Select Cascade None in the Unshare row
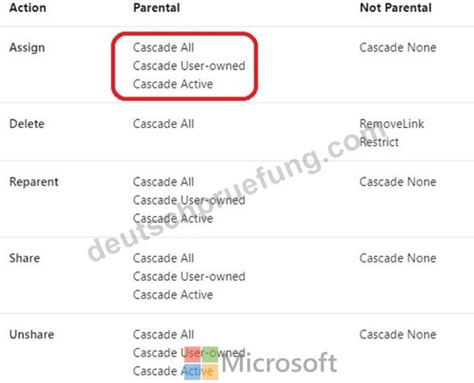Screen dimensions: 474x383 398,335
